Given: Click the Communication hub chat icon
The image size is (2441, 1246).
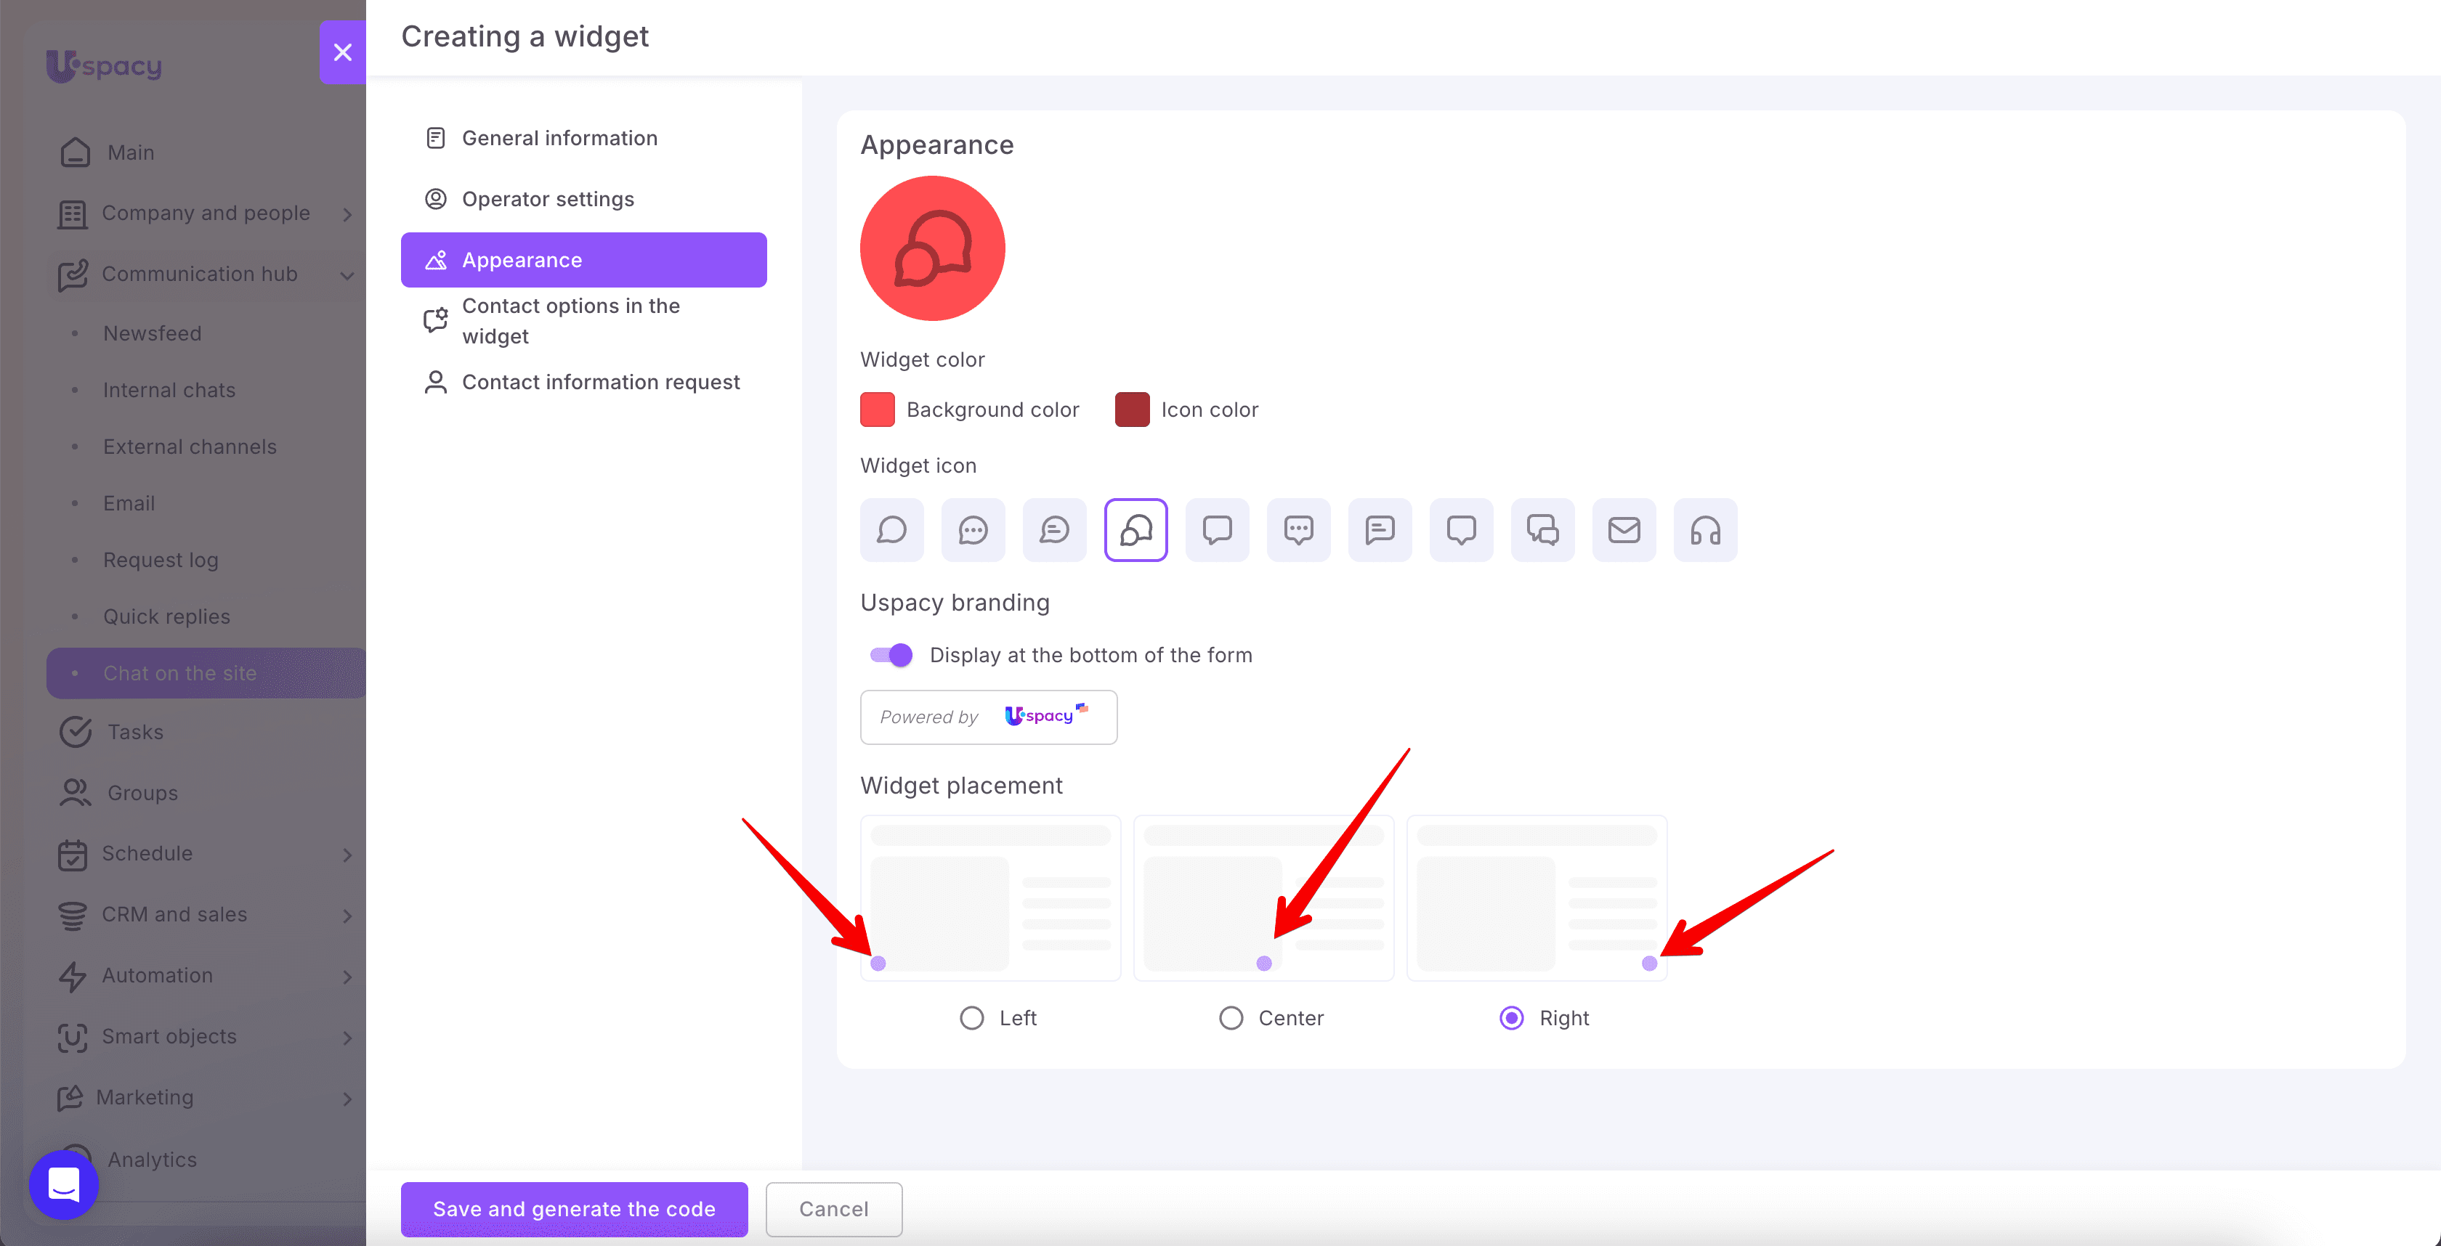Looking at the screenshot, I should [73, 274].
